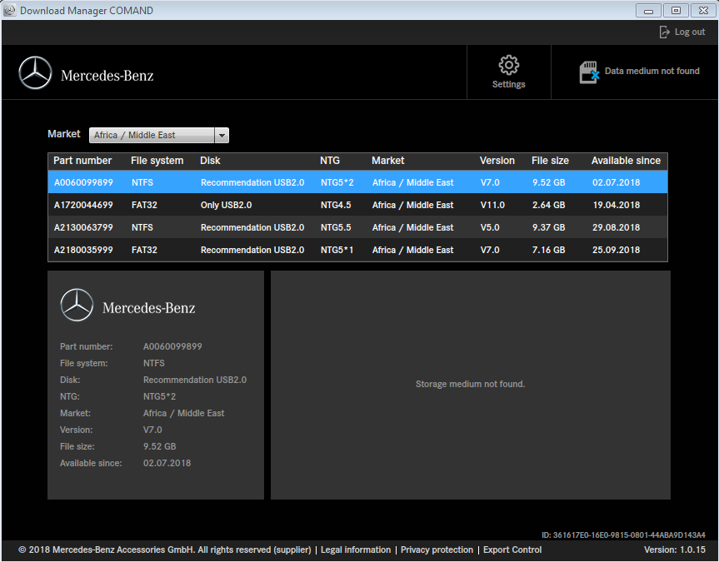Click the gear icon above the Settings label
Image resolution: width=719 pixels, height=562 pixels.
click(x=508, y=65)
